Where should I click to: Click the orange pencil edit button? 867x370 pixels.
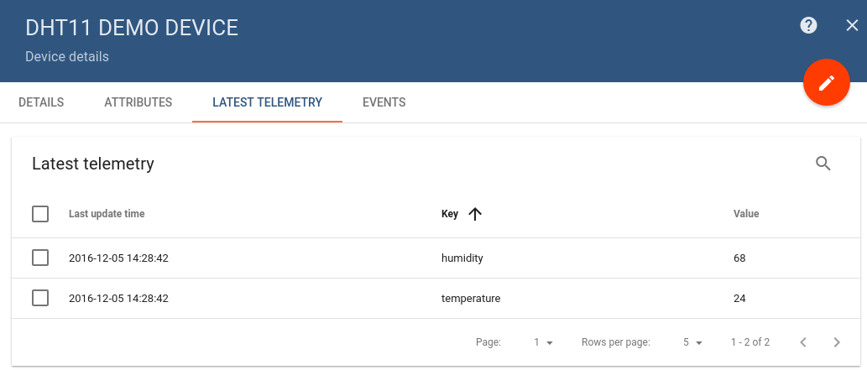(827, 83)
